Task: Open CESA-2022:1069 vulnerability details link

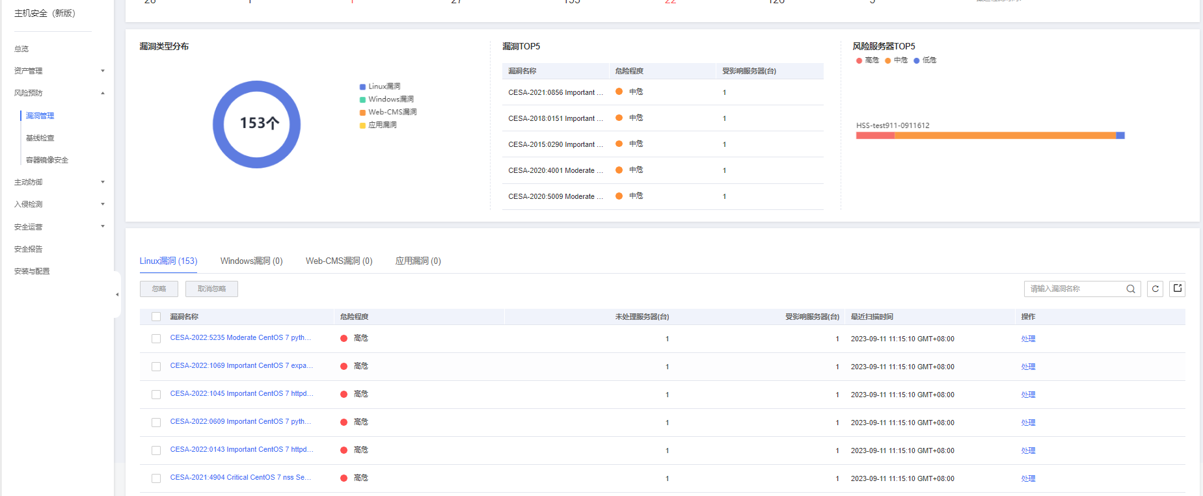Action: tap(241, 366)
